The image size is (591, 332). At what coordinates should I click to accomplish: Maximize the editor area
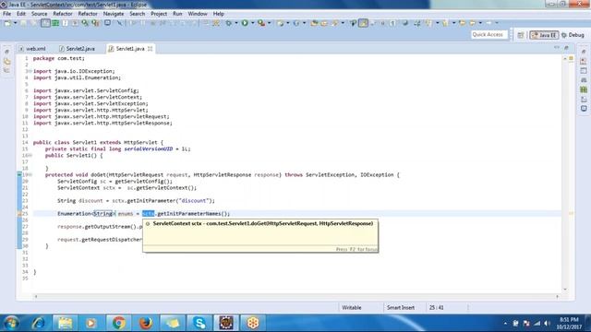[566, 48]
